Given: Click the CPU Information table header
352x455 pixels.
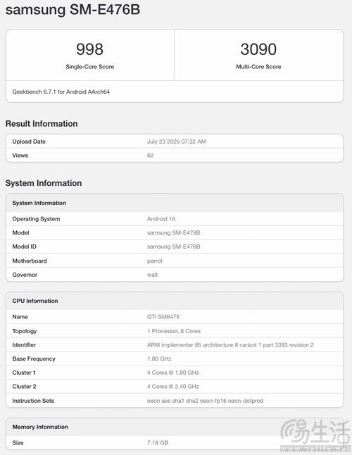Looking at the screenshot, I should pos(175,301).
